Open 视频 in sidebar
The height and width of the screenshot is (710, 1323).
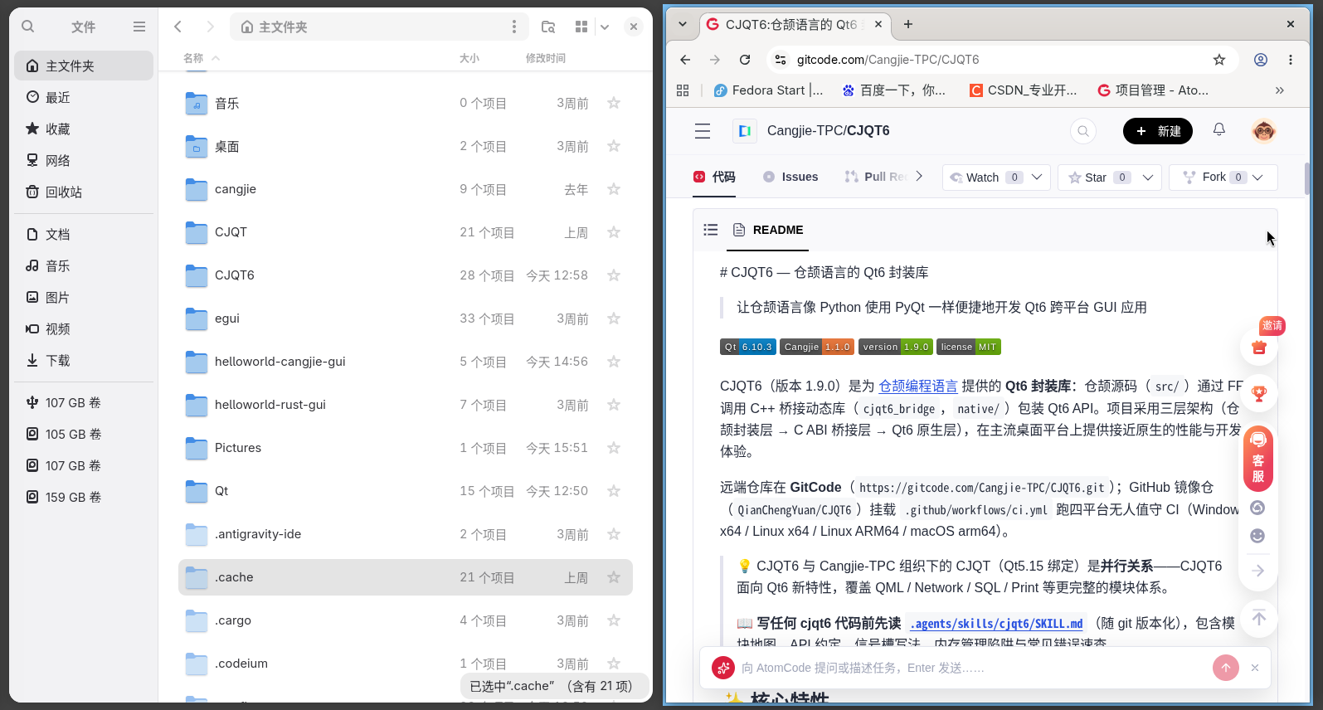pyautogui.click(x=84, y=328)
